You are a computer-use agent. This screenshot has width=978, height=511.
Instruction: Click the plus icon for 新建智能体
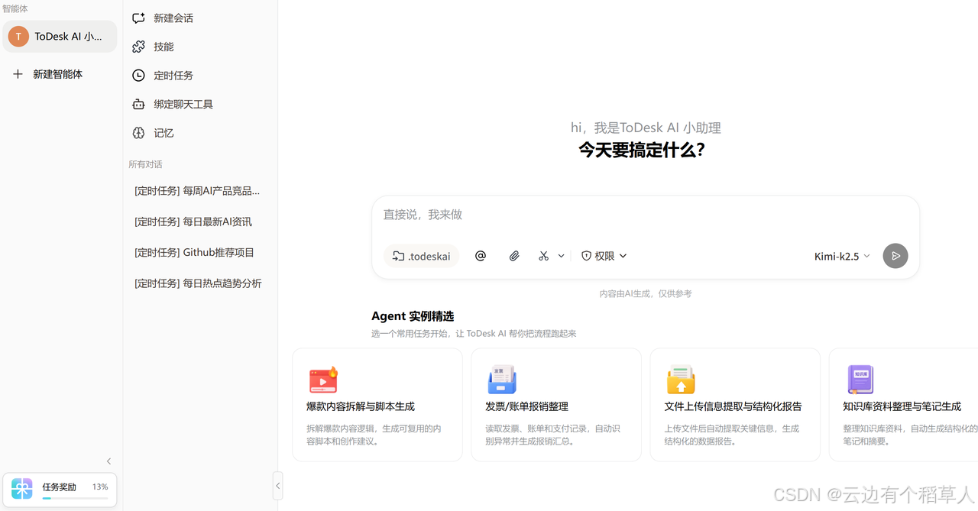(x=18, y=74)
